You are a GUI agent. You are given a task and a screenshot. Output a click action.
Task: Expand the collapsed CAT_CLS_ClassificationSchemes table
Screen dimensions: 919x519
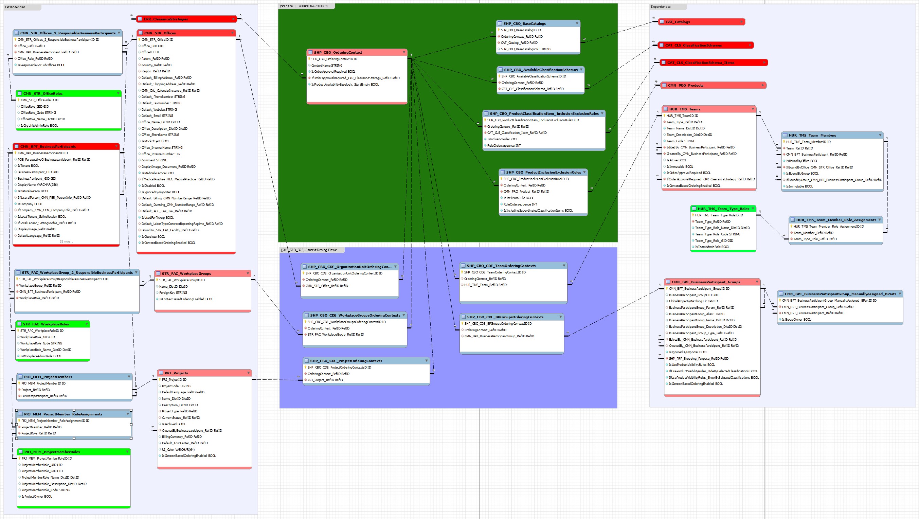pos(750,45)
